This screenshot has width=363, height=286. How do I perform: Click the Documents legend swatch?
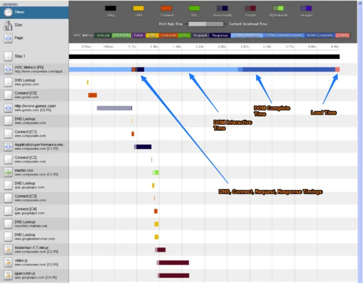click(x=222, y=8)
